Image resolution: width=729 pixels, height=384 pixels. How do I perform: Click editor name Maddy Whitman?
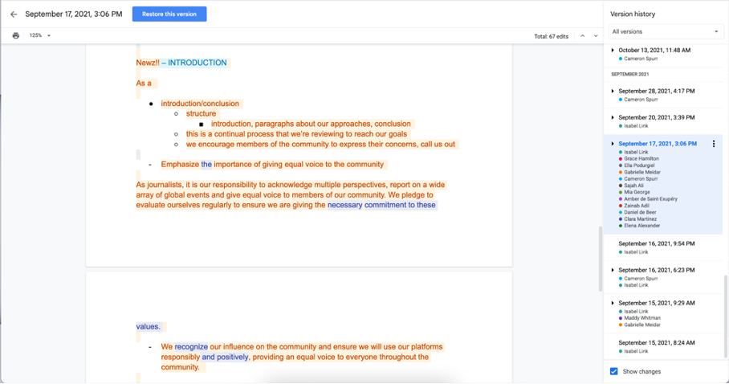[642, 318]
